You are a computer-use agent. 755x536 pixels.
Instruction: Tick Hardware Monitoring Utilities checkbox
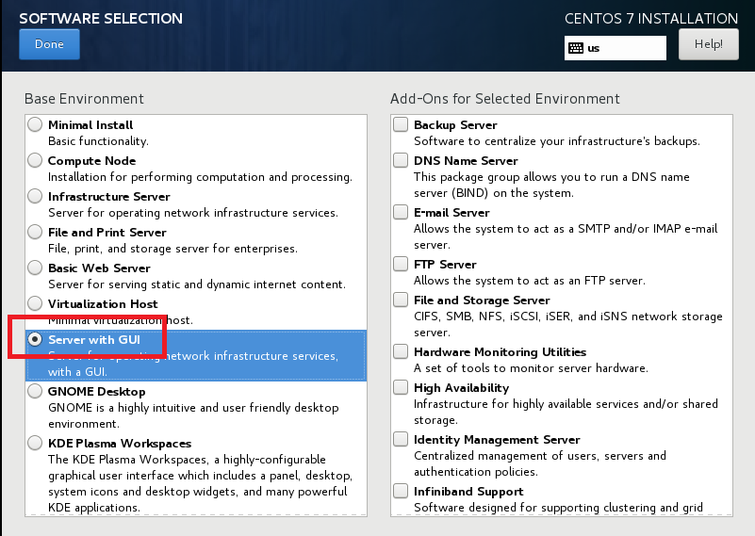pos(401,351)
